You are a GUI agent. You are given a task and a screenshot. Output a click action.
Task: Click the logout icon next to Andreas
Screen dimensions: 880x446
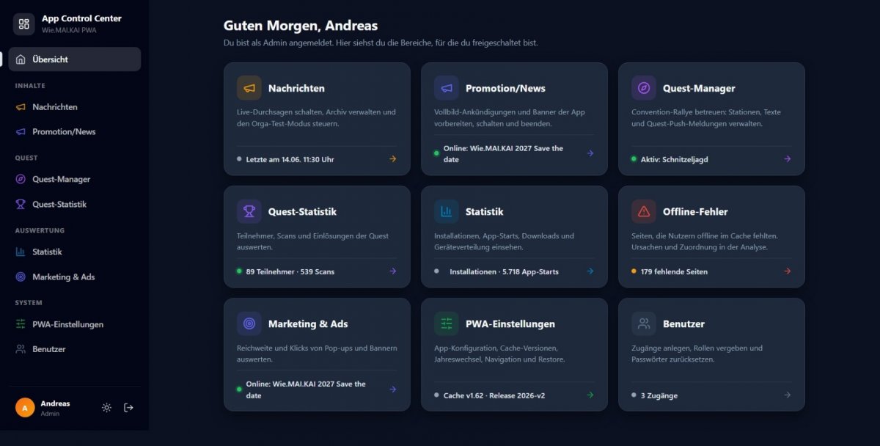[x=128, y=407]
